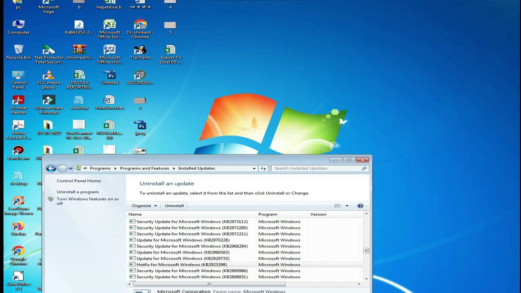The width and height of the screenshot is (521, 293).
Task: Select the chromedriver archive icon
Action: click(79, 52)
